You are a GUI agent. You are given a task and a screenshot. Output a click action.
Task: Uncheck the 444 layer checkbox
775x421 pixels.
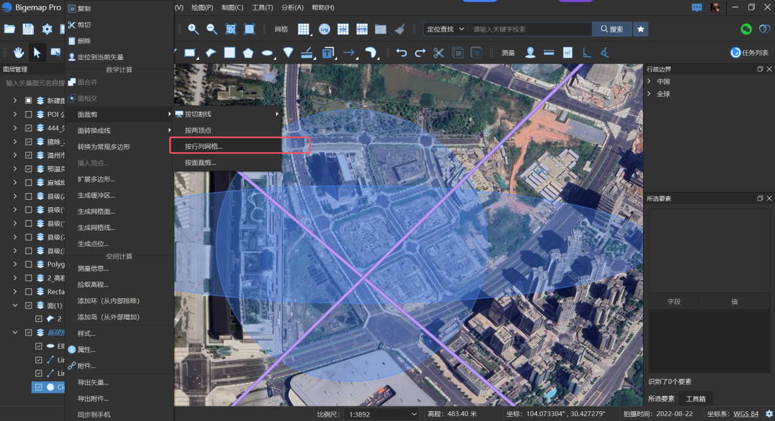point(28,128)
